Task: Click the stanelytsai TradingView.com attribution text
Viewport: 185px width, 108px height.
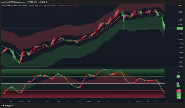Action: pyautogui.click(x=13, y=2)
